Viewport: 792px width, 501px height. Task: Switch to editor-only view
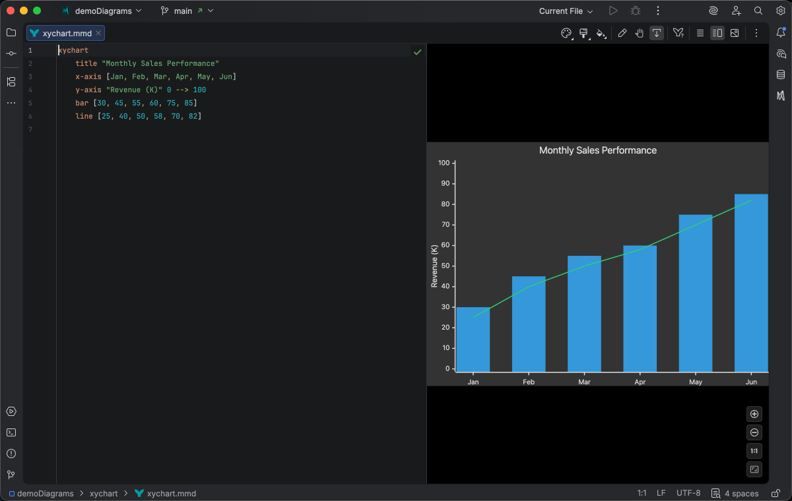click(x=700, y=33)
